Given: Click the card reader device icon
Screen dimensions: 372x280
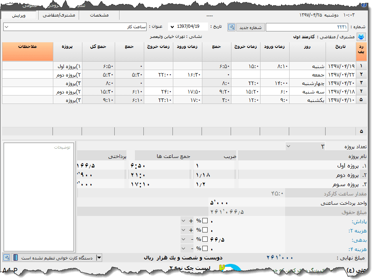Looking at the screenshot, I should 15,257.
